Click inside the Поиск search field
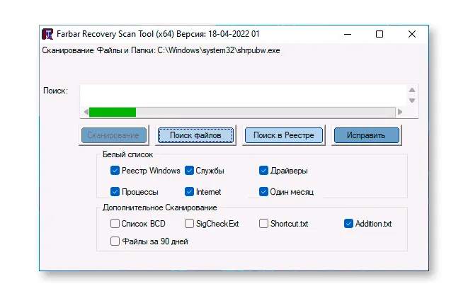The width and height of the screenshot is (468, 296). point(244,96)
